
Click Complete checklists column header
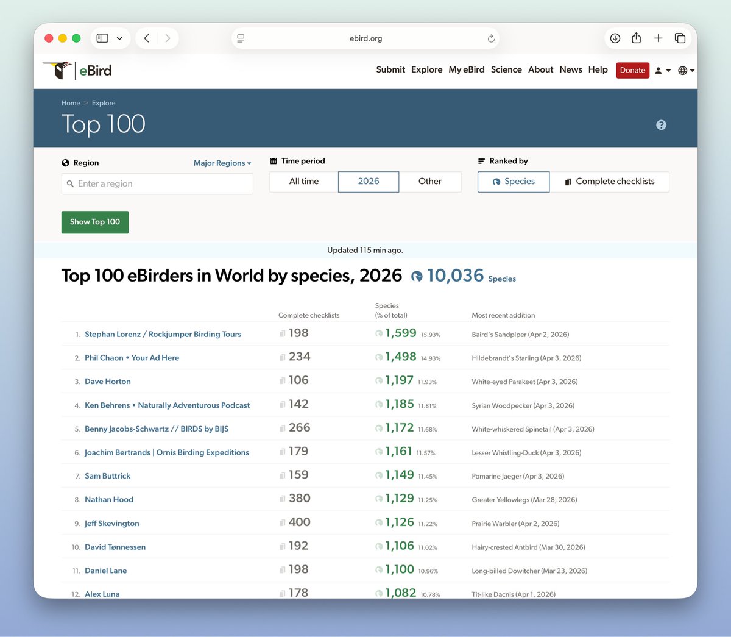pos(309,315)
